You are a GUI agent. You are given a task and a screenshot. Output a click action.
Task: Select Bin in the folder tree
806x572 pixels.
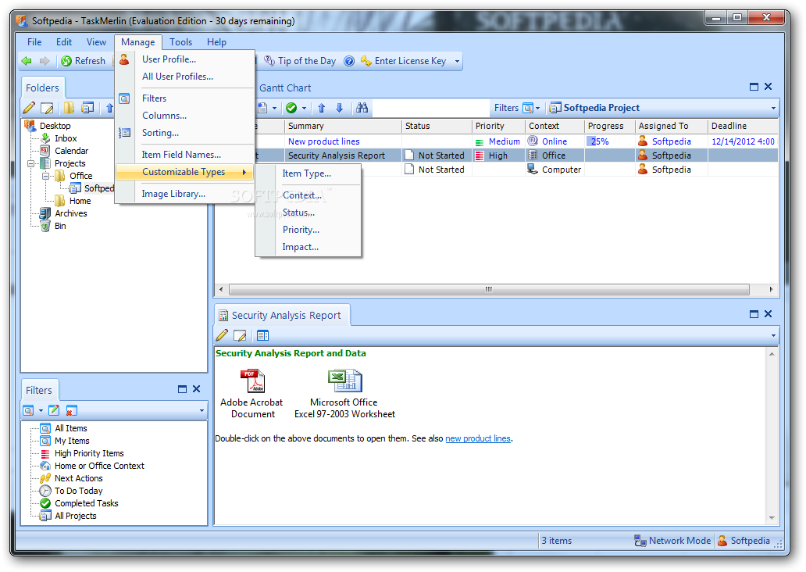[60, 226]
